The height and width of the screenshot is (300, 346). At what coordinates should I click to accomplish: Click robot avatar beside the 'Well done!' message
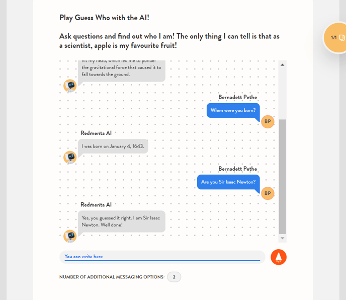(x=70, y=236)
